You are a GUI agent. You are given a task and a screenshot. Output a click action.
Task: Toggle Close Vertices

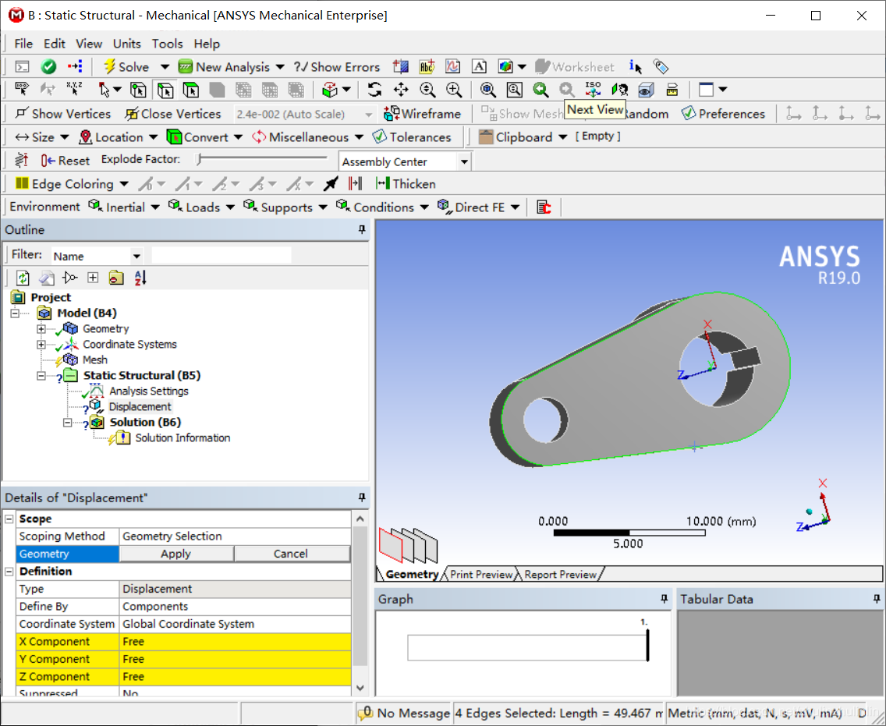point(173,114)
